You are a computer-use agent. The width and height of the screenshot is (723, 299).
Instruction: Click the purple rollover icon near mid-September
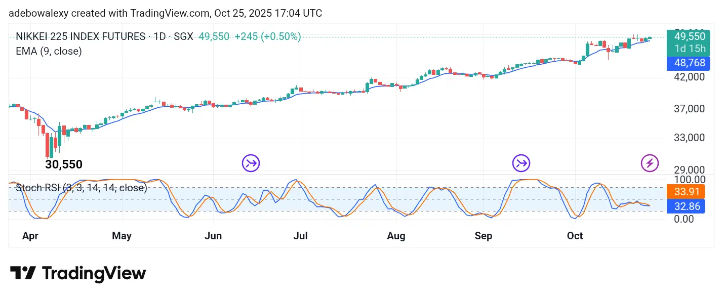(x=521, y=163)
